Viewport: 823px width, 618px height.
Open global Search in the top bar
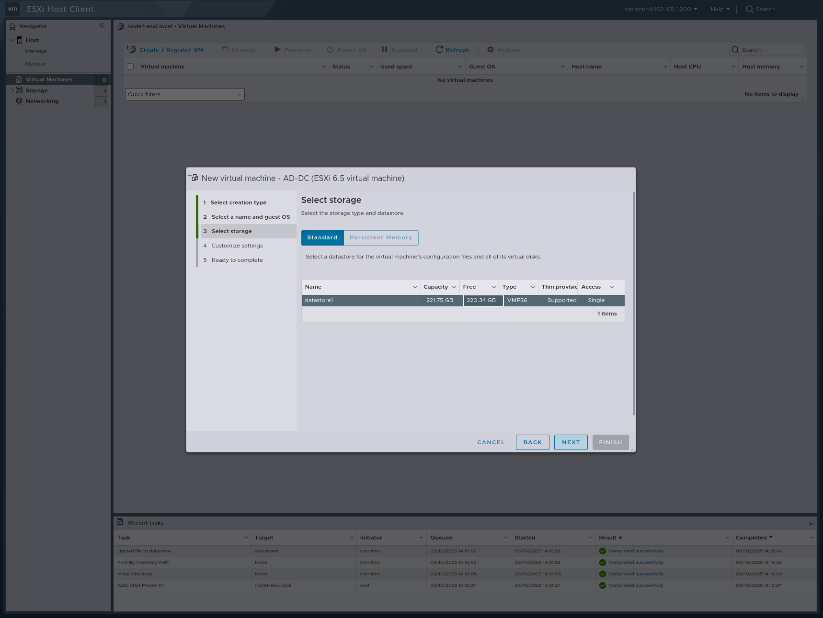pos(760,9)
